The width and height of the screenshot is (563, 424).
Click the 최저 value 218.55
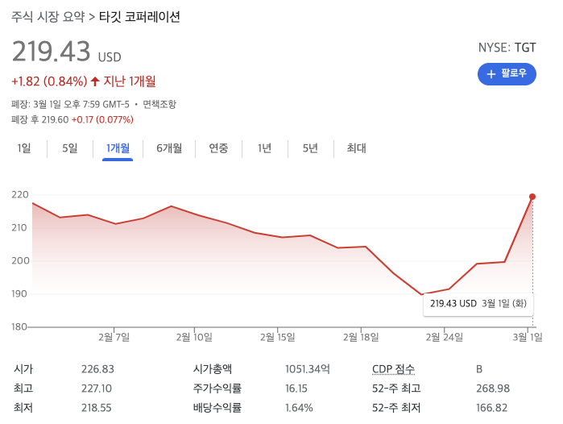click(x=97, y=408)
